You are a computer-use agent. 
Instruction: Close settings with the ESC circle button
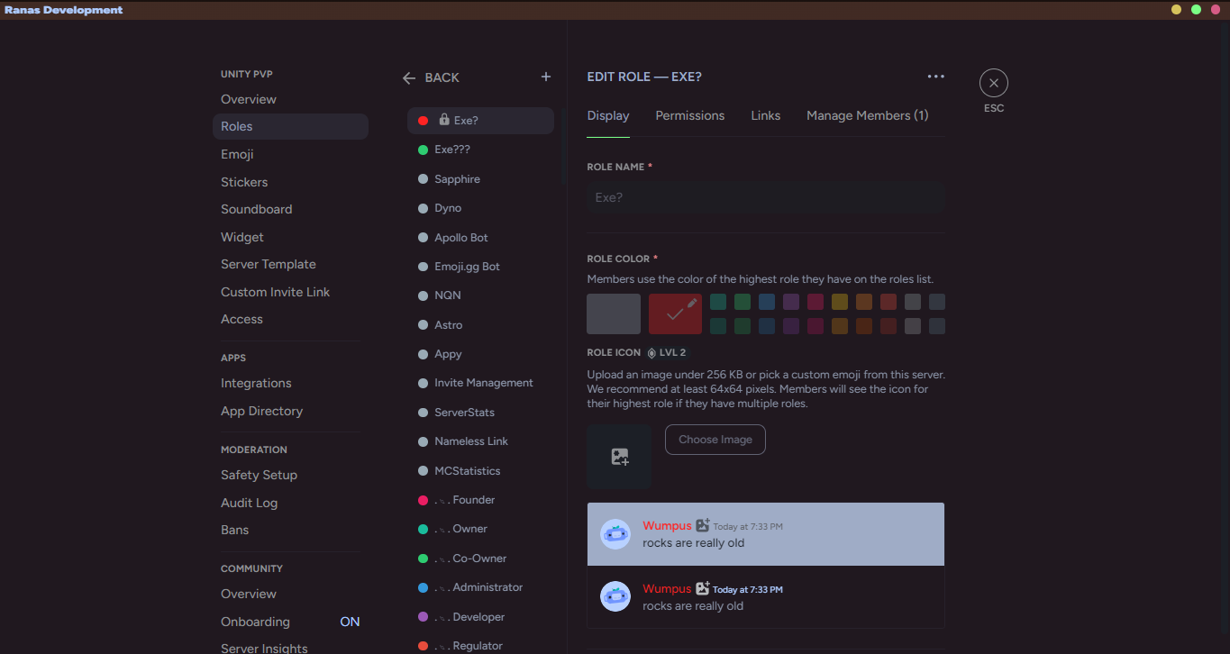994,83
